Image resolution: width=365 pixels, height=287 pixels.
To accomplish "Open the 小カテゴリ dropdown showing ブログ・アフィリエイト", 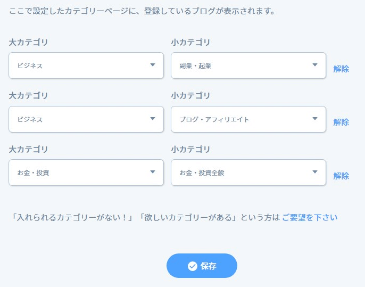I will pyautogui.click(x=248, y=119).
